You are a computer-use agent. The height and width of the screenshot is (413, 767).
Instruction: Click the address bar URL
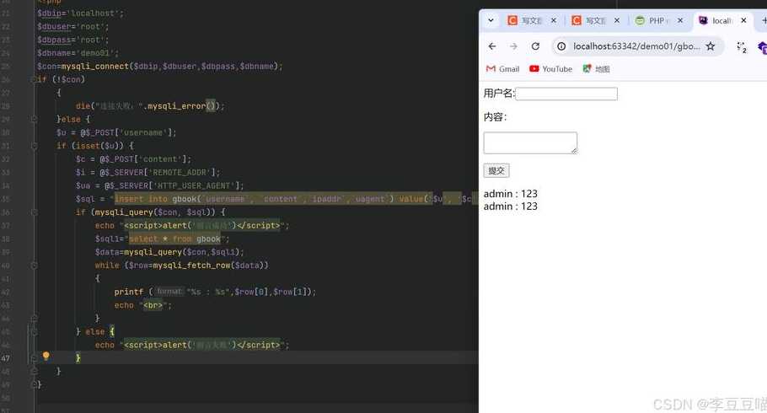(x=636, y=46)
